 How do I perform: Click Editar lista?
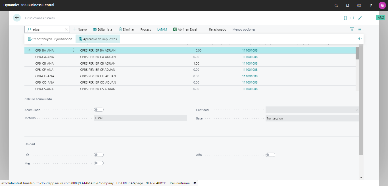click(103, 29)
